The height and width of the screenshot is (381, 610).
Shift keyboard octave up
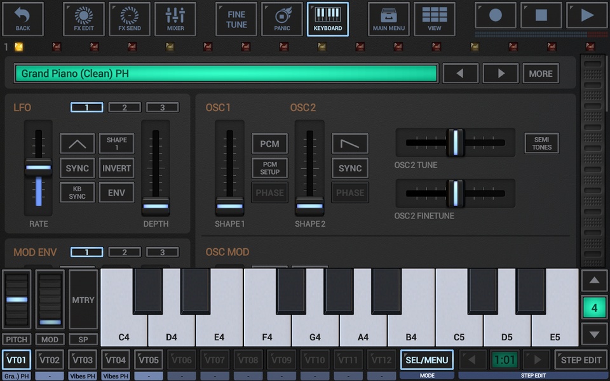(594, 281)
